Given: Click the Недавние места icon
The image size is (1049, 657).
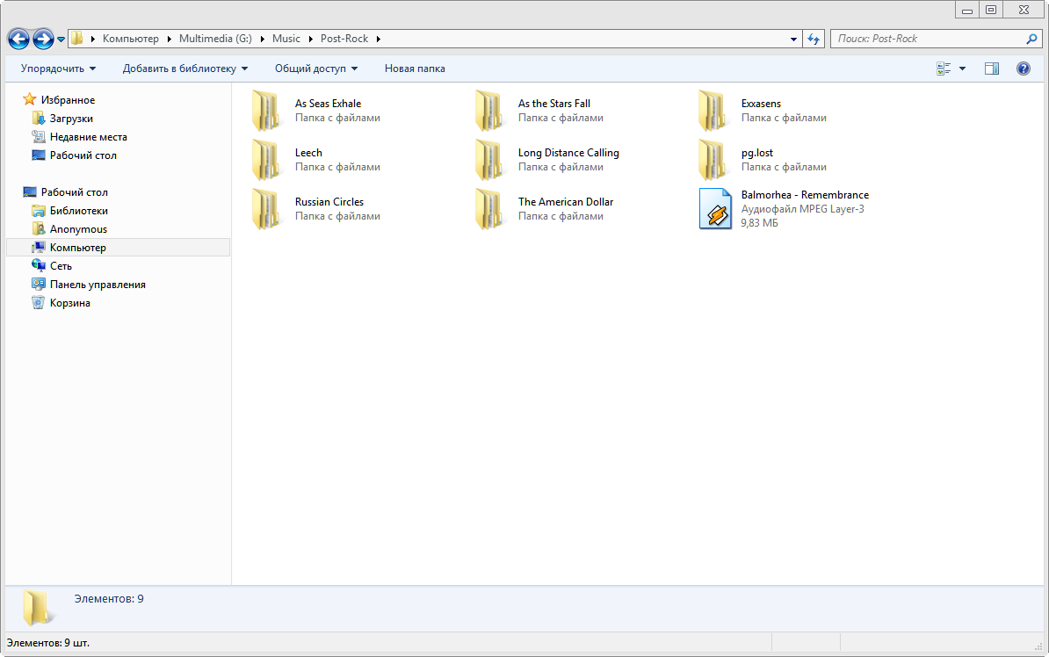Looking at the screenshot, I should tap(39, 136).
